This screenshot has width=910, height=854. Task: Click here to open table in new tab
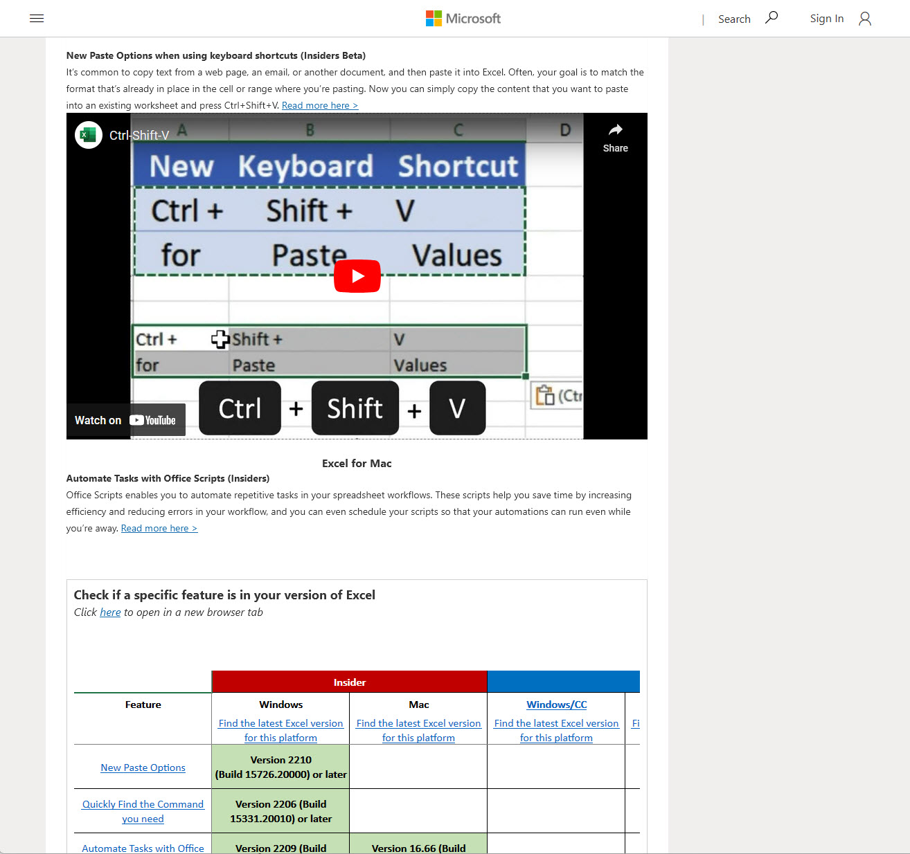coord(110,612)
